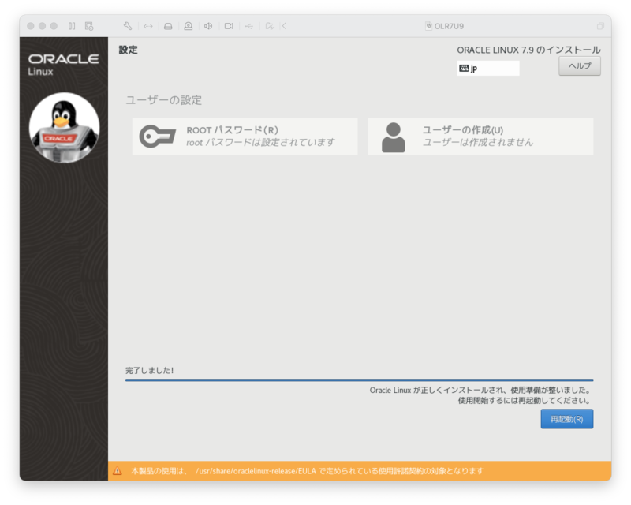
Task: Open ROOT パスワード(R) settings
Action: (x=245, y=137)
